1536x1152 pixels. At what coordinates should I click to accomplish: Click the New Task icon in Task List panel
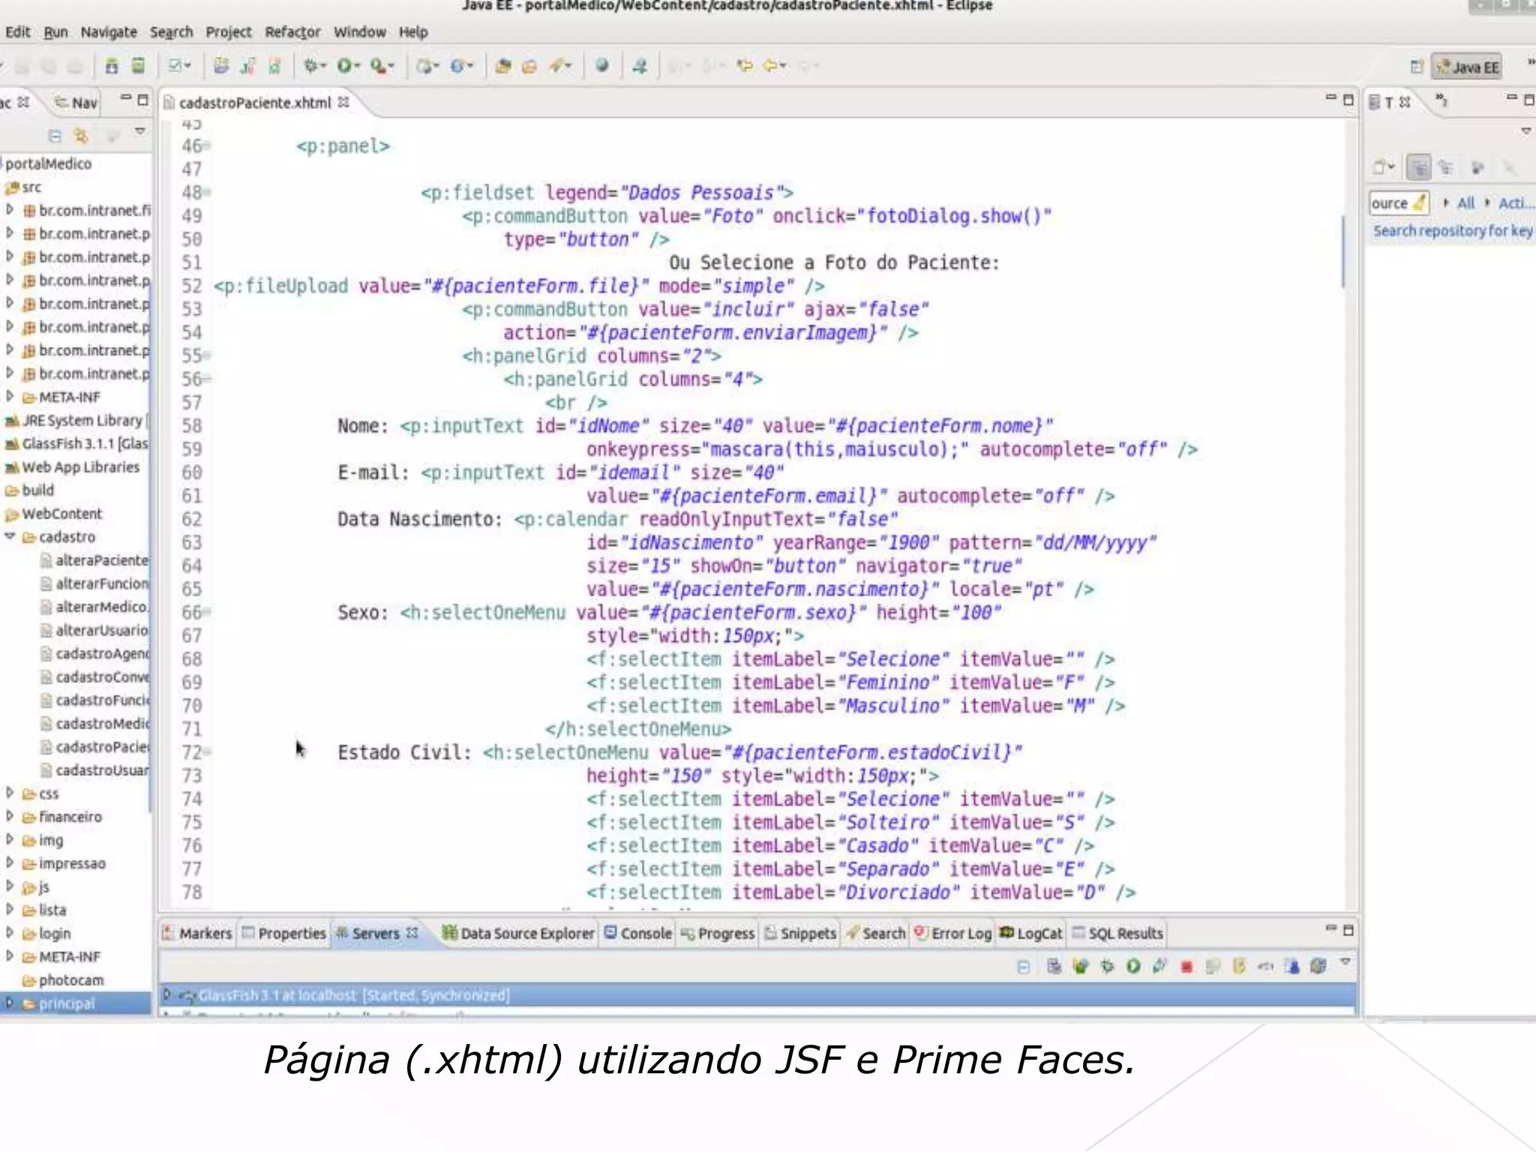coord(1381,167)
